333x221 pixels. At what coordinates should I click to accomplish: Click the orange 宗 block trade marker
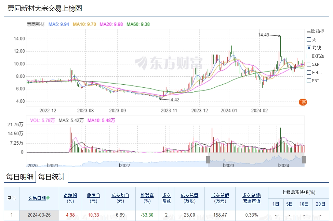(x=303, y=102)
